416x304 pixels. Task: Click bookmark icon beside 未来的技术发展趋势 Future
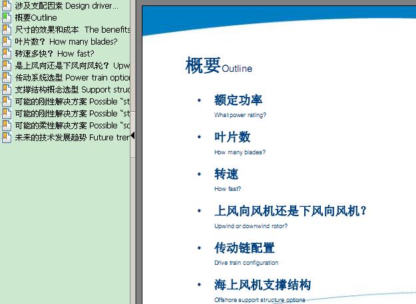(7, 137)
